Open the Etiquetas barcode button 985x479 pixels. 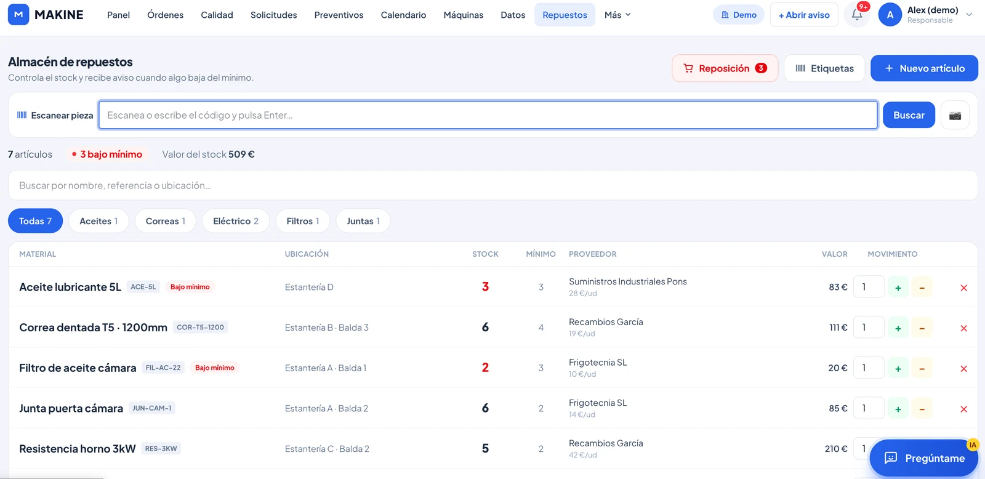824,68
